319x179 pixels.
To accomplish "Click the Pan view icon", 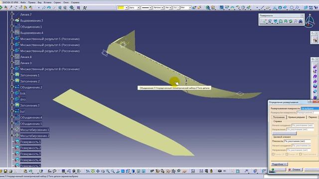I will pos(98,171).
